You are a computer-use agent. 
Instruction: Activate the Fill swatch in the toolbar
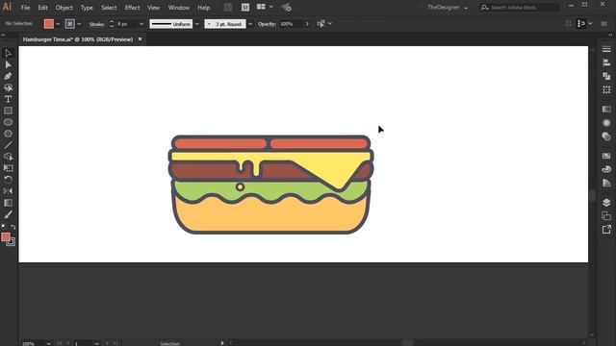[6, 236]
